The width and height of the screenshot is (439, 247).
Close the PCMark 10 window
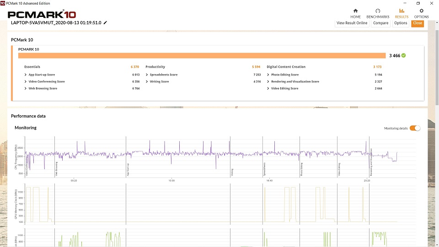431,3
